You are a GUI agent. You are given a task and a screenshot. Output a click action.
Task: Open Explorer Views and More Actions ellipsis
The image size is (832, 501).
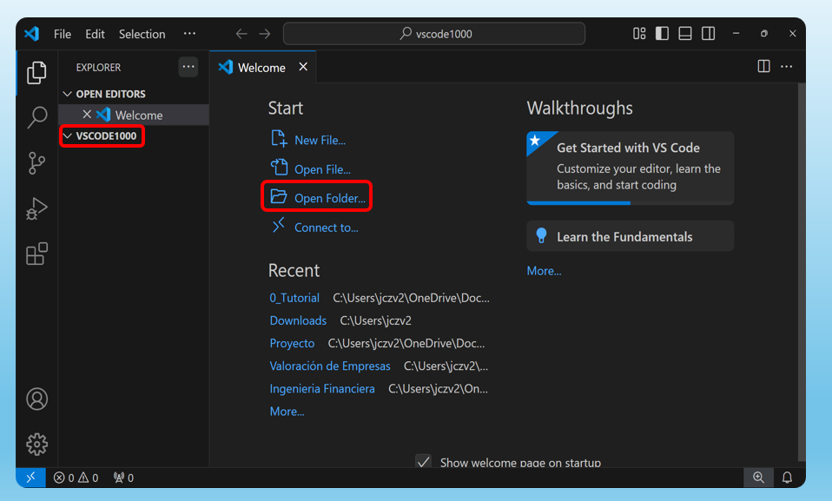point(188,67)
